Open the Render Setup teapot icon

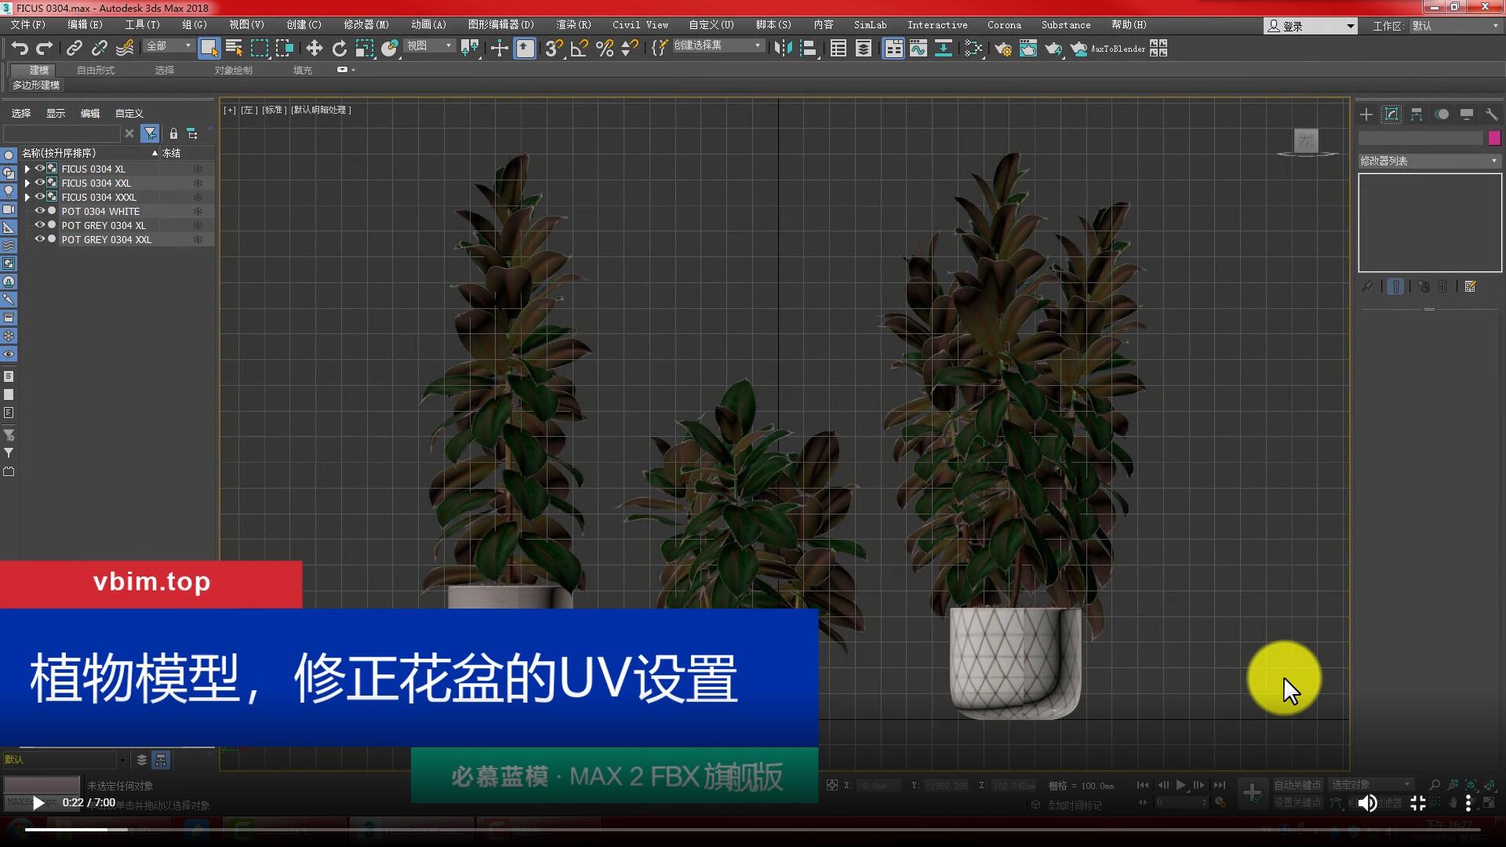pos(1002,49)
